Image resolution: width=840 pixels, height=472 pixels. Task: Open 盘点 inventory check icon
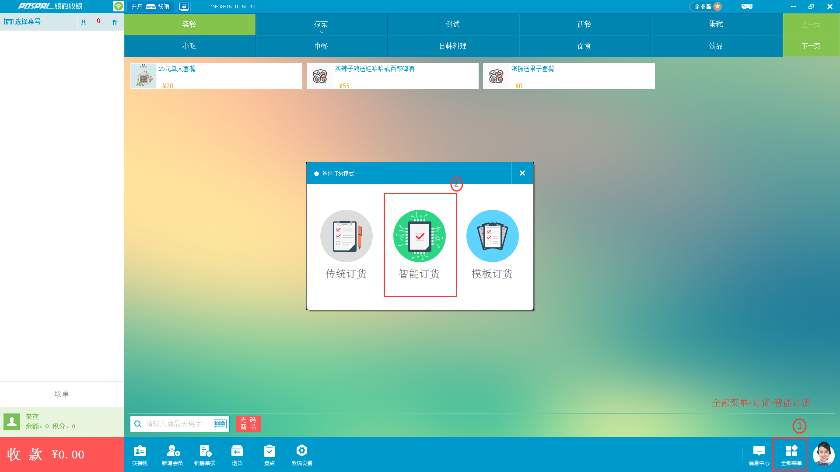[269, 455]
